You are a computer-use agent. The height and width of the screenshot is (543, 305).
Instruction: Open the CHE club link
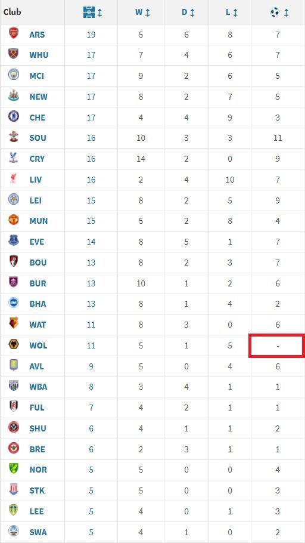point(38,118)
